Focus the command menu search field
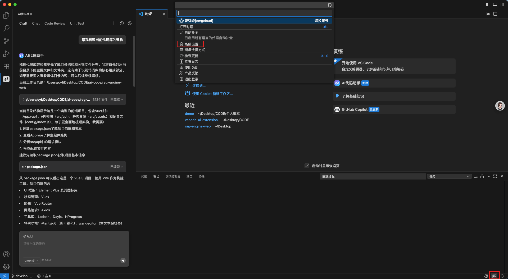 (254, 13)
